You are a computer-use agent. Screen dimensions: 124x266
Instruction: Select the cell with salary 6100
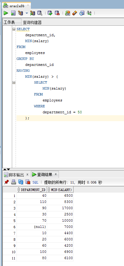click(x=60, y=258)
